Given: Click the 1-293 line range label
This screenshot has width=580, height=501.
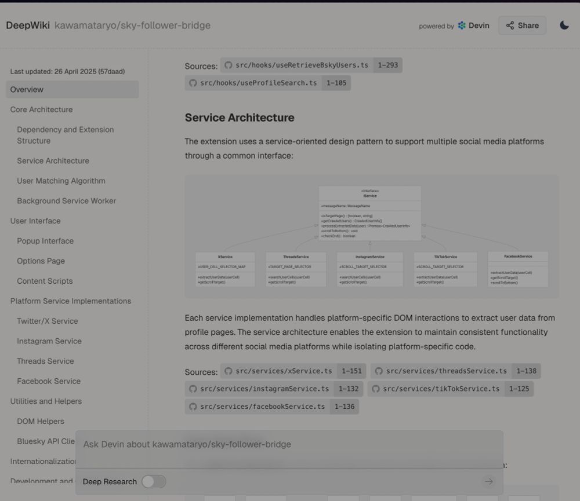Looking at the screenshot, I should coord(388,65).
